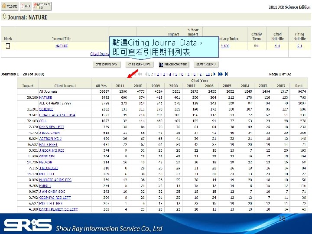Click the NEURON row journal name
This screenshot has width=312, height=234.
pyautogui.click(x=46, y=162)
